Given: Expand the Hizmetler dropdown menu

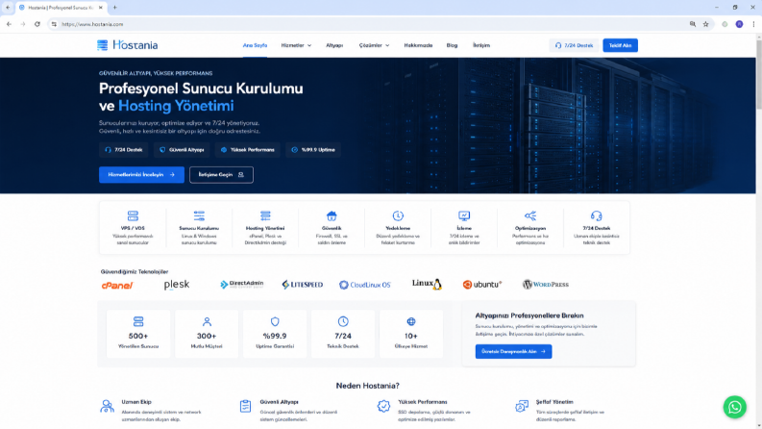Looking at the screenshot, I should [296, 45].
